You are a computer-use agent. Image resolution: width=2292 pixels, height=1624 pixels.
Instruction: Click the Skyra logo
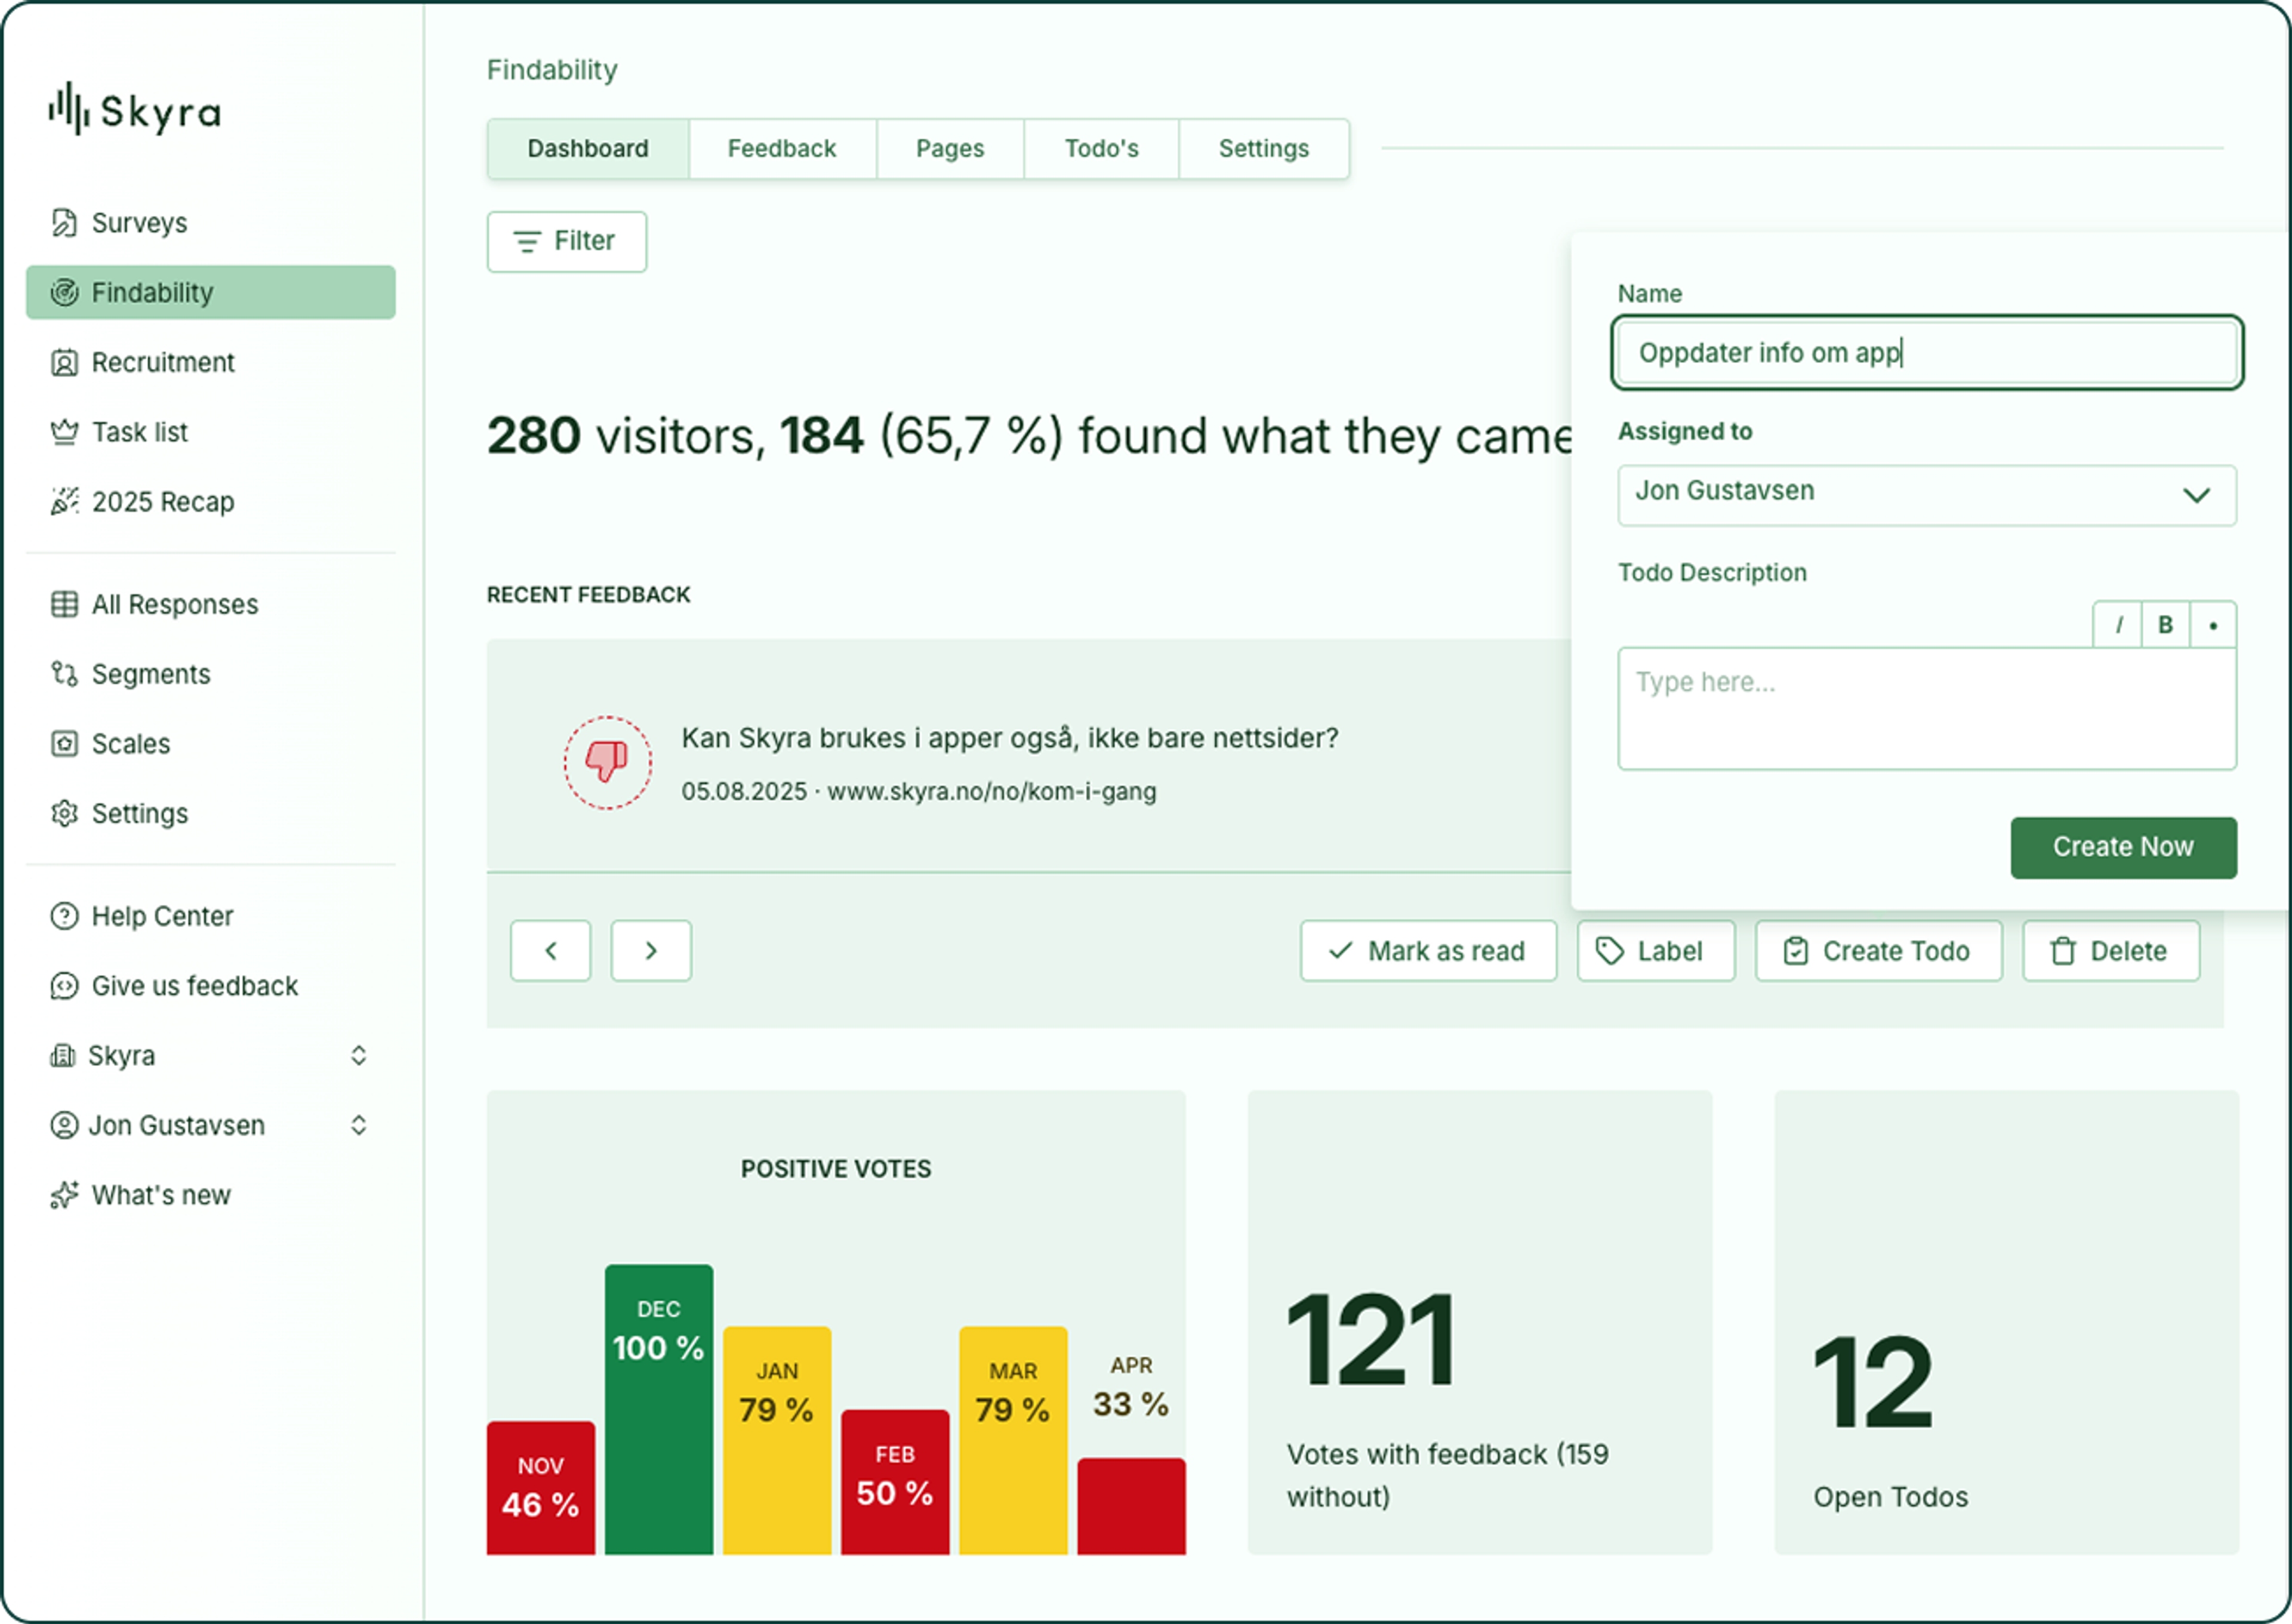pos(135,110)
